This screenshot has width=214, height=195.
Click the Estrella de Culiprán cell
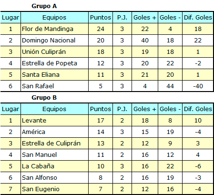(54, 144)
